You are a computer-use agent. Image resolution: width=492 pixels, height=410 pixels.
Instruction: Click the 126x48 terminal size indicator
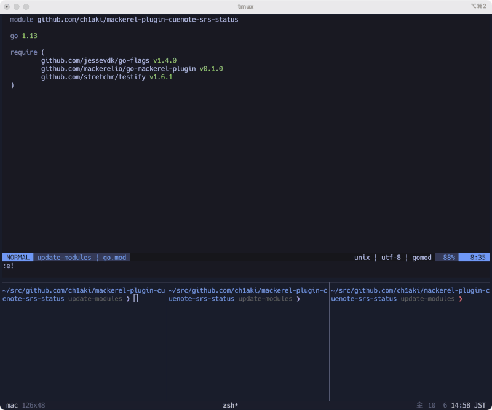[x=34, y=404]
